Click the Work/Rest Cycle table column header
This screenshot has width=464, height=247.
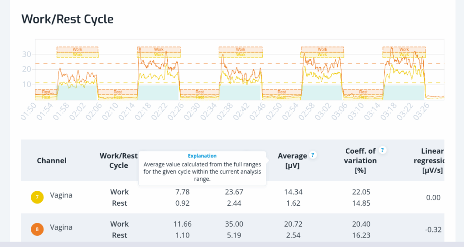pos(118,160)
